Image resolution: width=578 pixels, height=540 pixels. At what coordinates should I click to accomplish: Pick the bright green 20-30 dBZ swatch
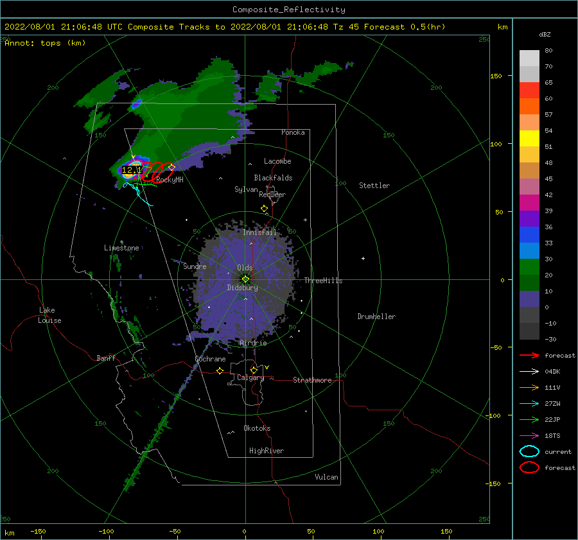point(529,267)
